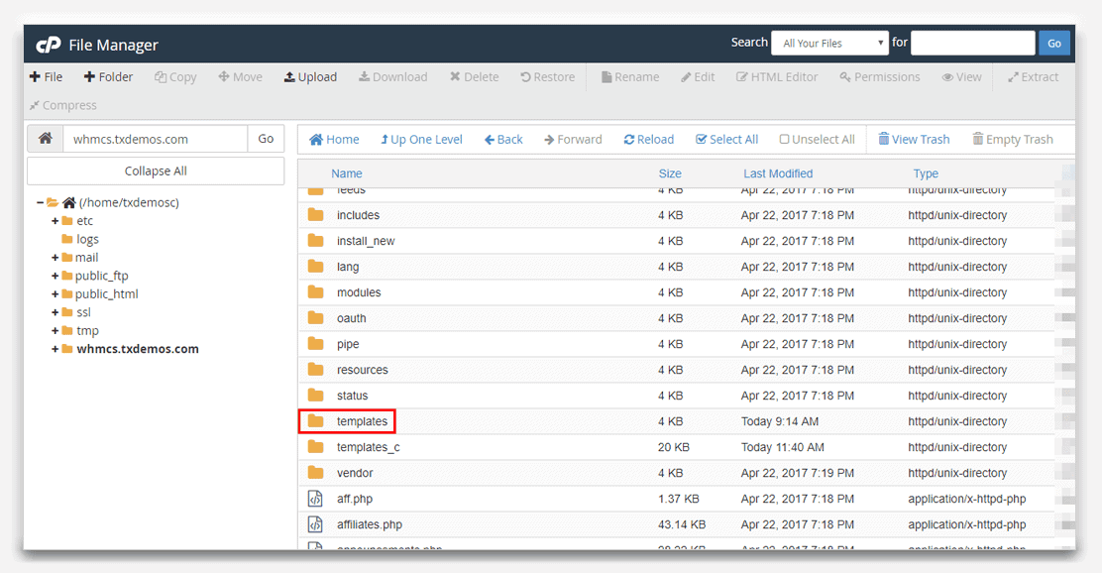Click into the search text field

pyautogui.click(x=972, y=44)
